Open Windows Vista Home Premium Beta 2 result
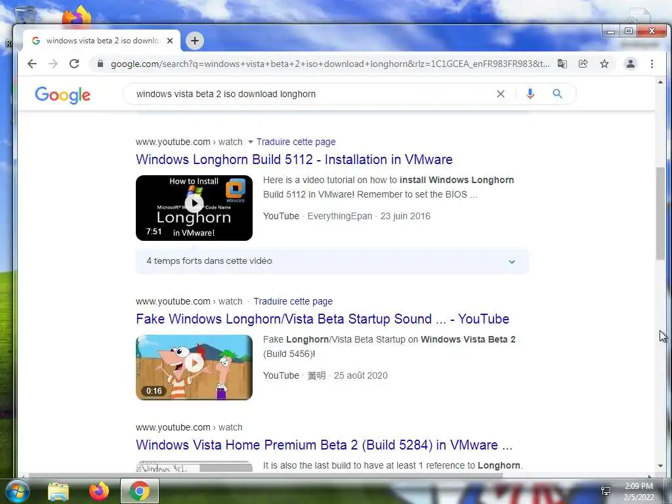The width and height of the screenshot is (672, 504). [x=324, y=445]
